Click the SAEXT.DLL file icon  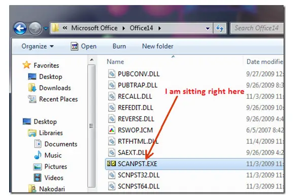click(112, 152)
